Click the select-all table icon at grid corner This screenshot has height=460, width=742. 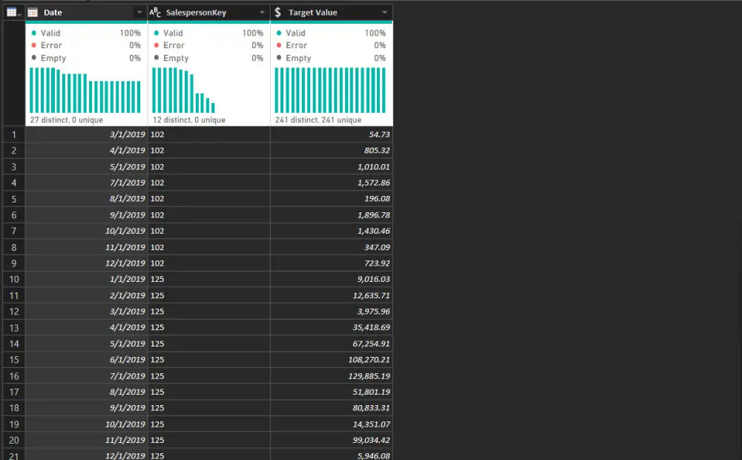pos(10,12)
